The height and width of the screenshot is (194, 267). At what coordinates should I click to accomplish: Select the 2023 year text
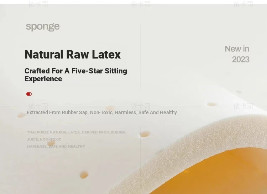241,60
